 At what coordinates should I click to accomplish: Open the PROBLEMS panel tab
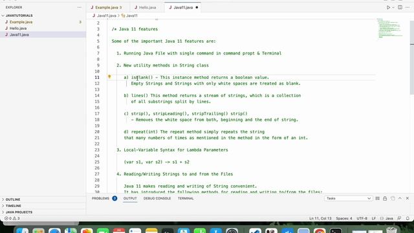point(100,199)
